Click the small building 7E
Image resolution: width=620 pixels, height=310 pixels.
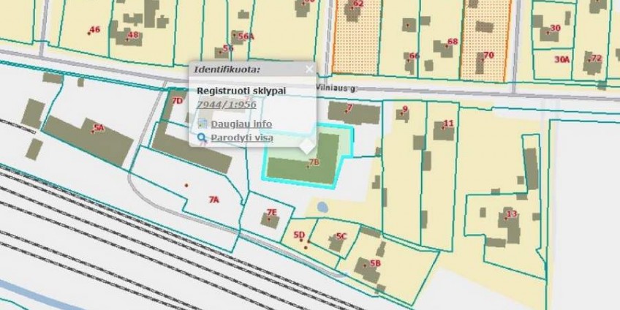(x=271, y=216)
